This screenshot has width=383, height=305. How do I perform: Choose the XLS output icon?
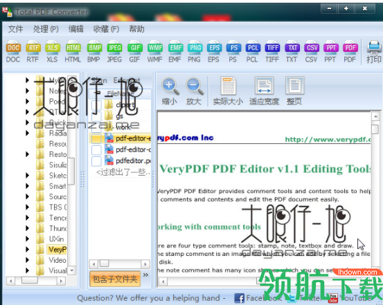[52, 52]
